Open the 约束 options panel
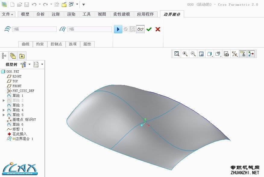Image resolution: width=264 pixels, height=177 pixels. tap(40, 44)
